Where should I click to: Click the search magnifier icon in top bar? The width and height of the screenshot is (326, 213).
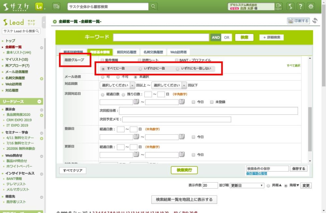153,7
